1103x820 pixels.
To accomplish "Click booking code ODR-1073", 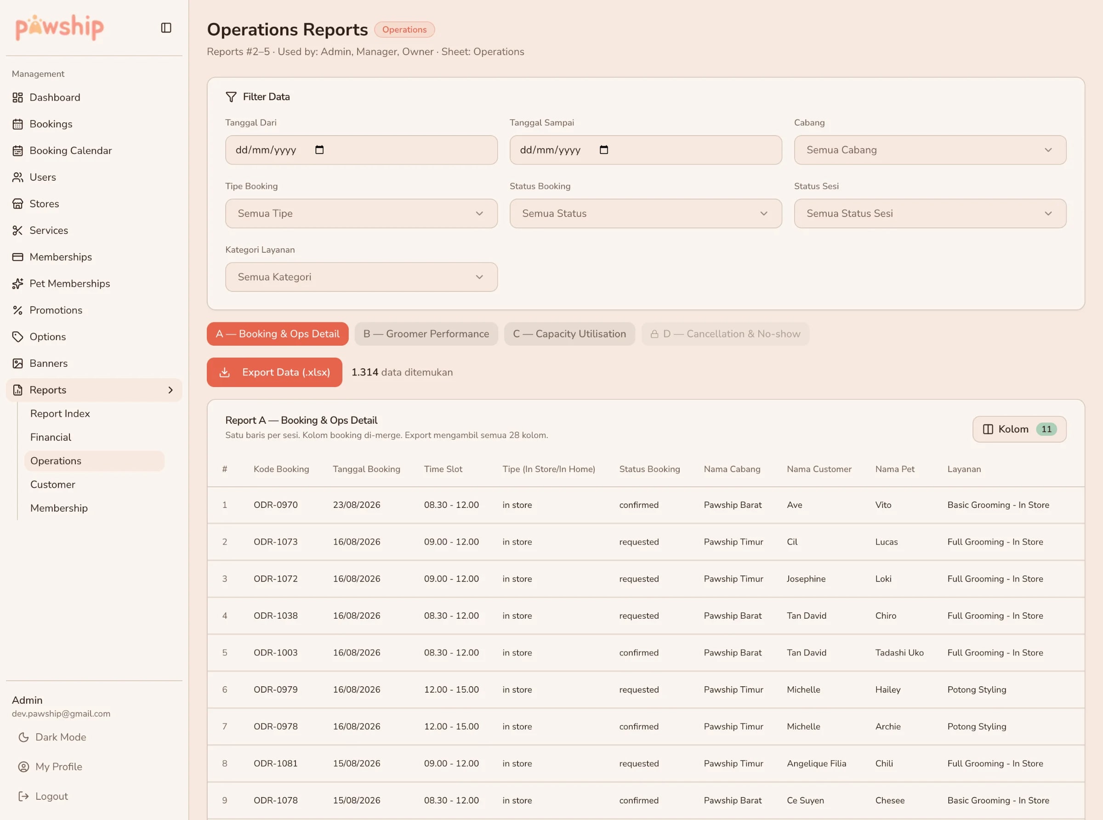I will (x=275, y=542).
